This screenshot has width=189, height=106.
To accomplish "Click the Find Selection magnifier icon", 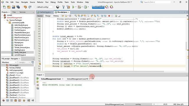I will 76,16.
